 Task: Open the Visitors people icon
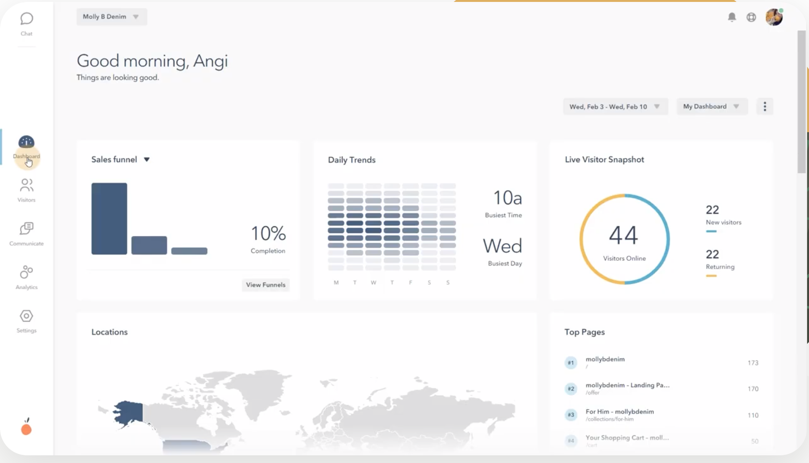26,185
